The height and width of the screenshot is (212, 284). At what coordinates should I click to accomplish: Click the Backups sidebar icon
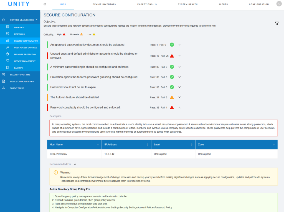(7, 68)
